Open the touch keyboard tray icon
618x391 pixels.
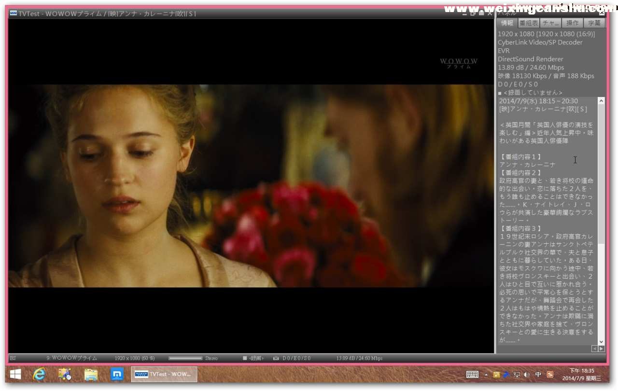tap(472, 374)
